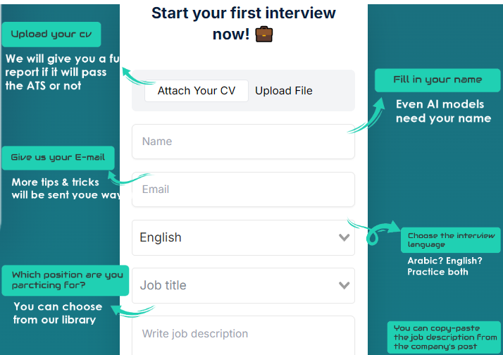Click the copy-paste job description tip label
503x355 pixels.
[445, 337]
